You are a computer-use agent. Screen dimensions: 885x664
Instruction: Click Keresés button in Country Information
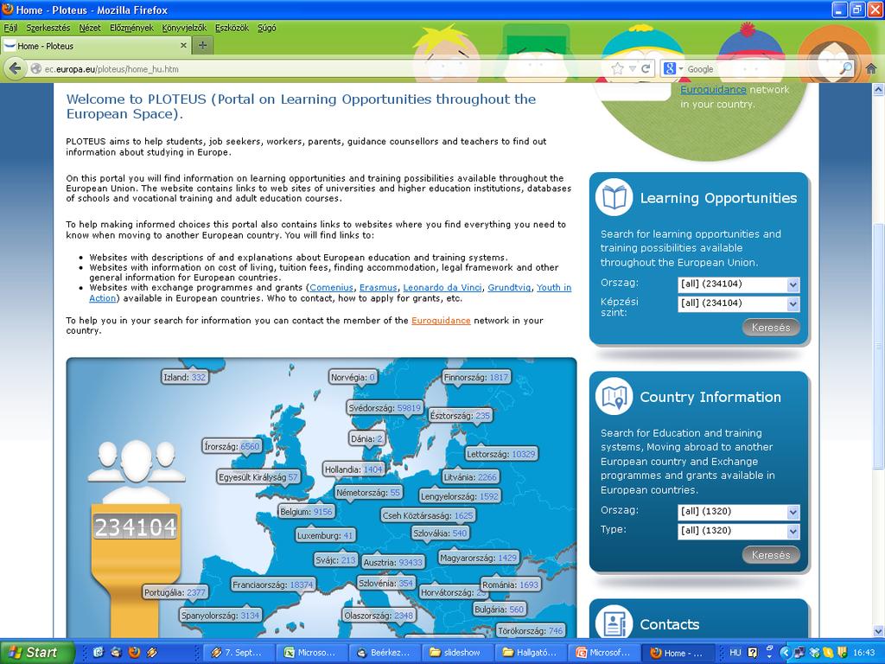[771, 555]
